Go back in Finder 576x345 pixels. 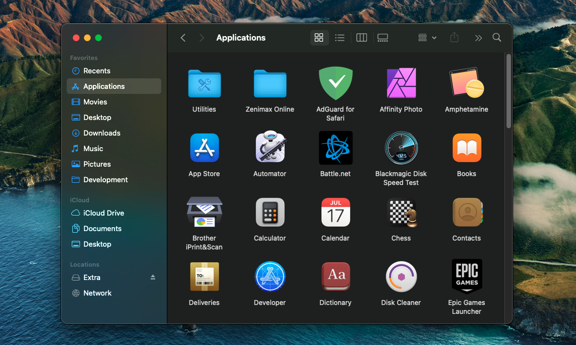click(183, 37)
